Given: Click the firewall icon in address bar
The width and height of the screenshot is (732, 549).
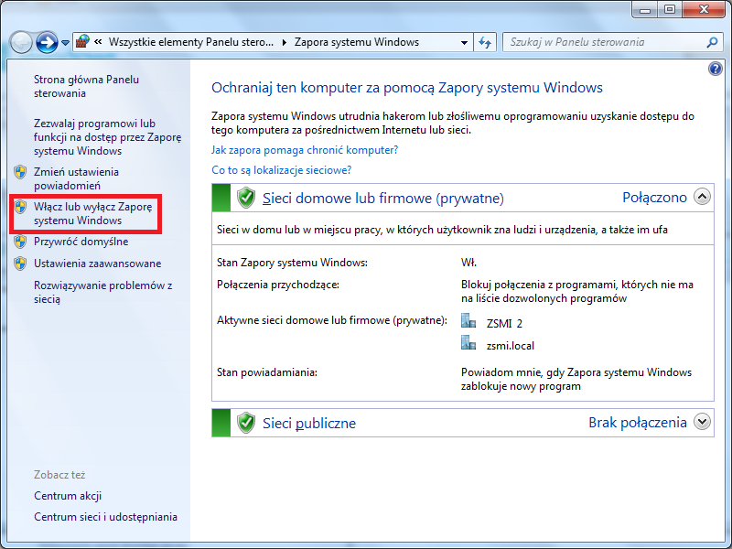Looking at the screenshot, I should point(82,42).
